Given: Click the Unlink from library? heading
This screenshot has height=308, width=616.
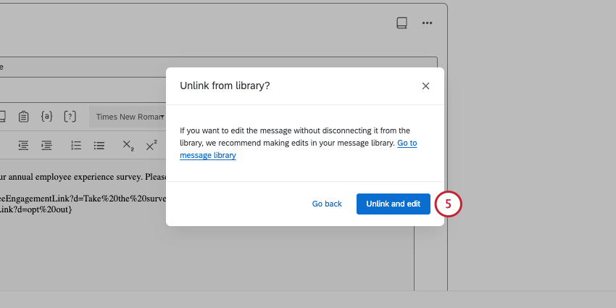Looking at the screenshot, I should pos(225,86).
